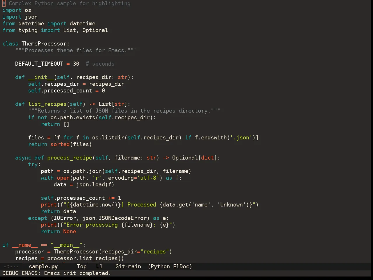The width and height of the screenshot is (373, 280).
Task: Click the sample.py buffer name in mode line
Action: [x=43, y=266]
